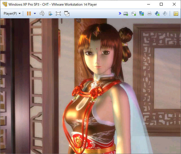181x154 pixels.
Task: Click the VMware Player title bar icon
Action: (x=5, y=4)
